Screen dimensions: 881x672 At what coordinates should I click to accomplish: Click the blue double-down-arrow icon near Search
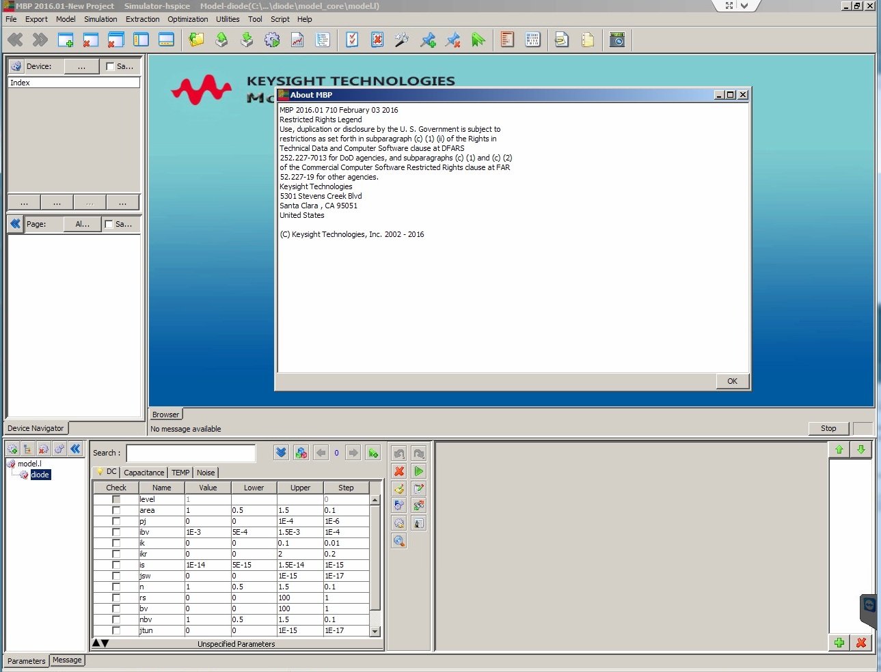click(281, 453)
